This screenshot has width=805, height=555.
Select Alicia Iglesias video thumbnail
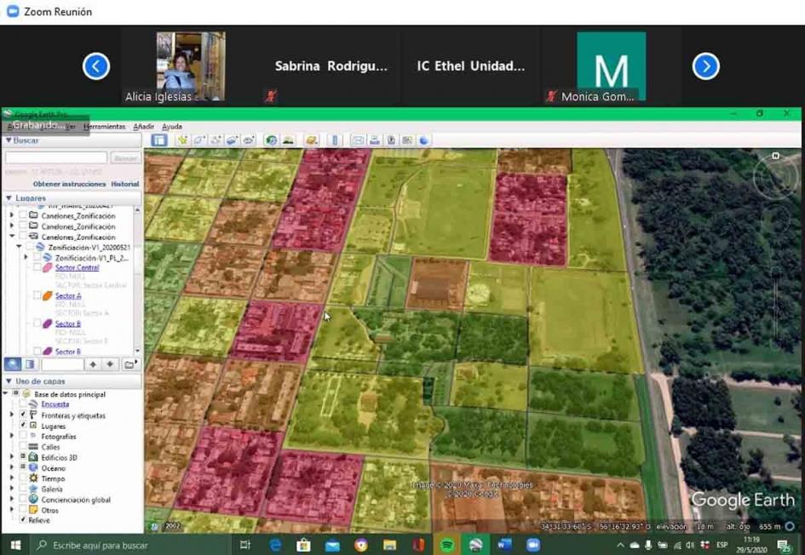tap(191, 66)
